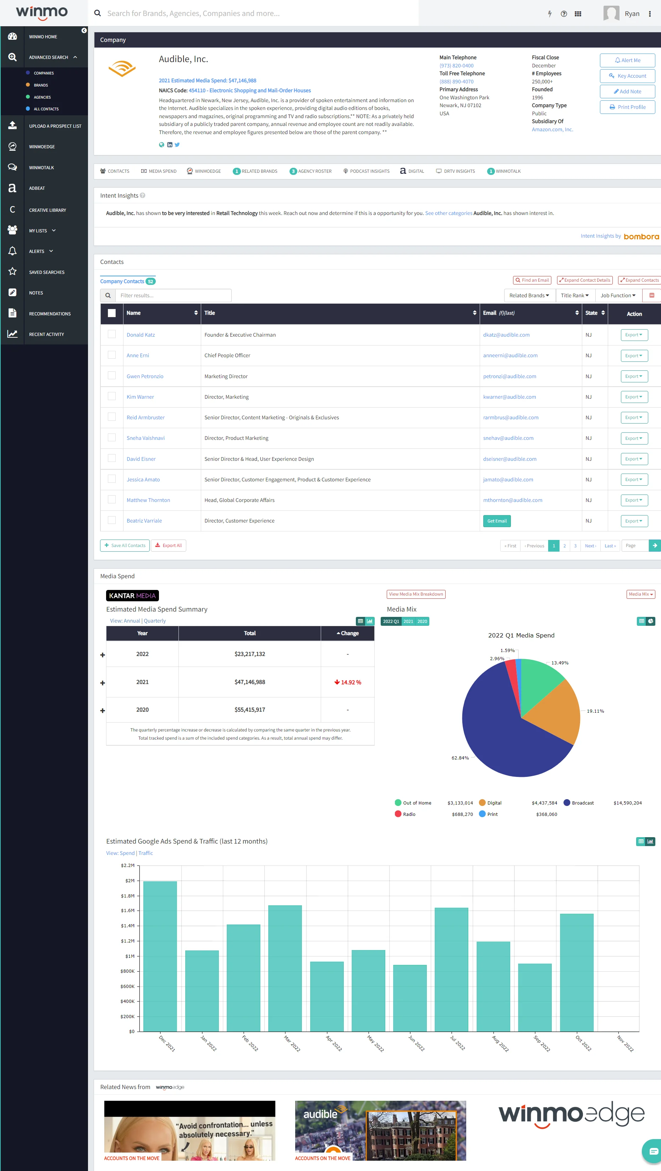Open the Media Mix dropdown button

(640, 594)
